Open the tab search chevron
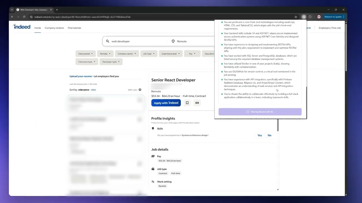Viewport: 362px width, 203px height. click(x=12, y=10)
